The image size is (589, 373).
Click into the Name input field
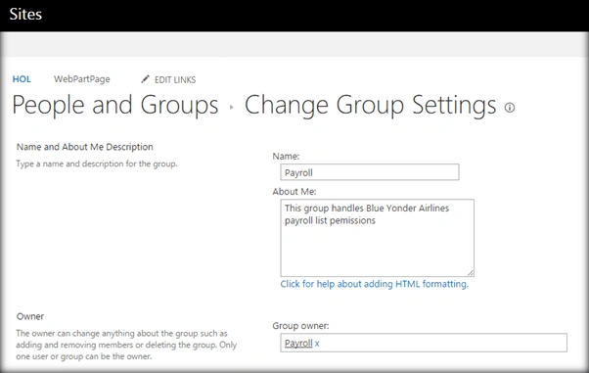tap(370, 172)
